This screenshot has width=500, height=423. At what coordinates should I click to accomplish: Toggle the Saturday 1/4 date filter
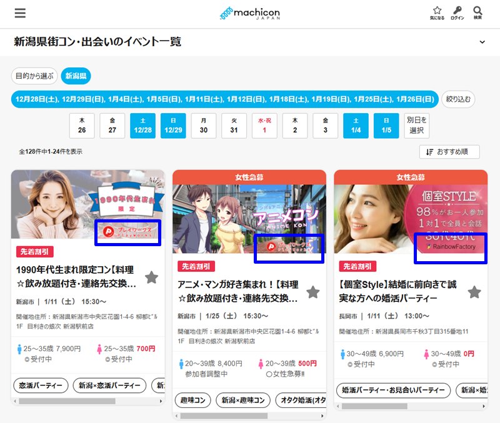click(x=356, y=126)
